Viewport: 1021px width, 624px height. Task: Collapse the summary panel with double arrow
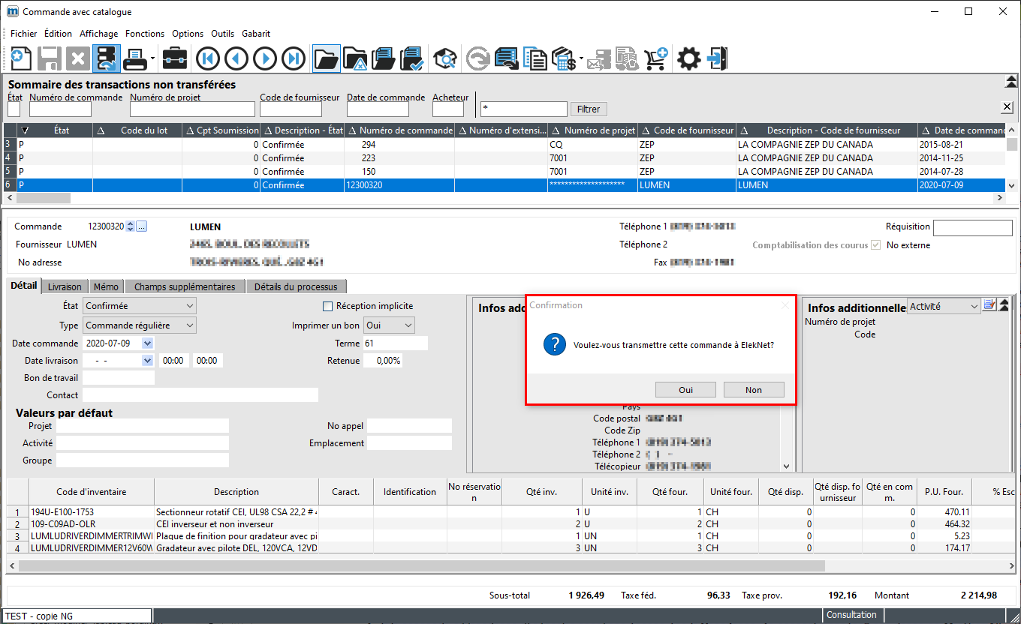pos(1011,82)
